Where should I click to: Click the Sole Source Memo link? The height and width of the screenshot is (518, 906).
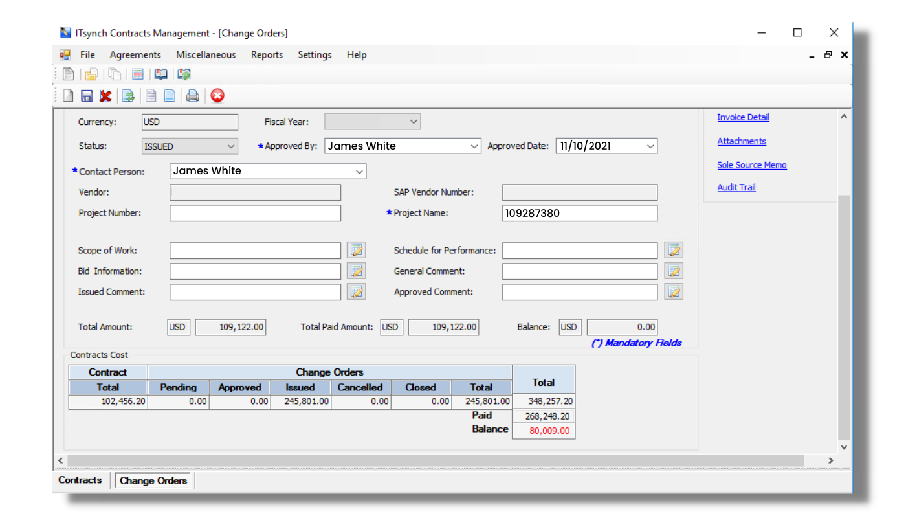(751, 165)
